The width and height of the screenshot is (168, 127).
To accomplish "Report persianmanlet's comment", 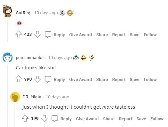I will click(x=119, y=79).
